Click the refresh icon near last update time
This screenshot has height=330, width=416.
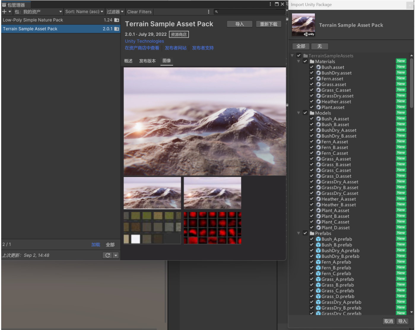[107, 255]
